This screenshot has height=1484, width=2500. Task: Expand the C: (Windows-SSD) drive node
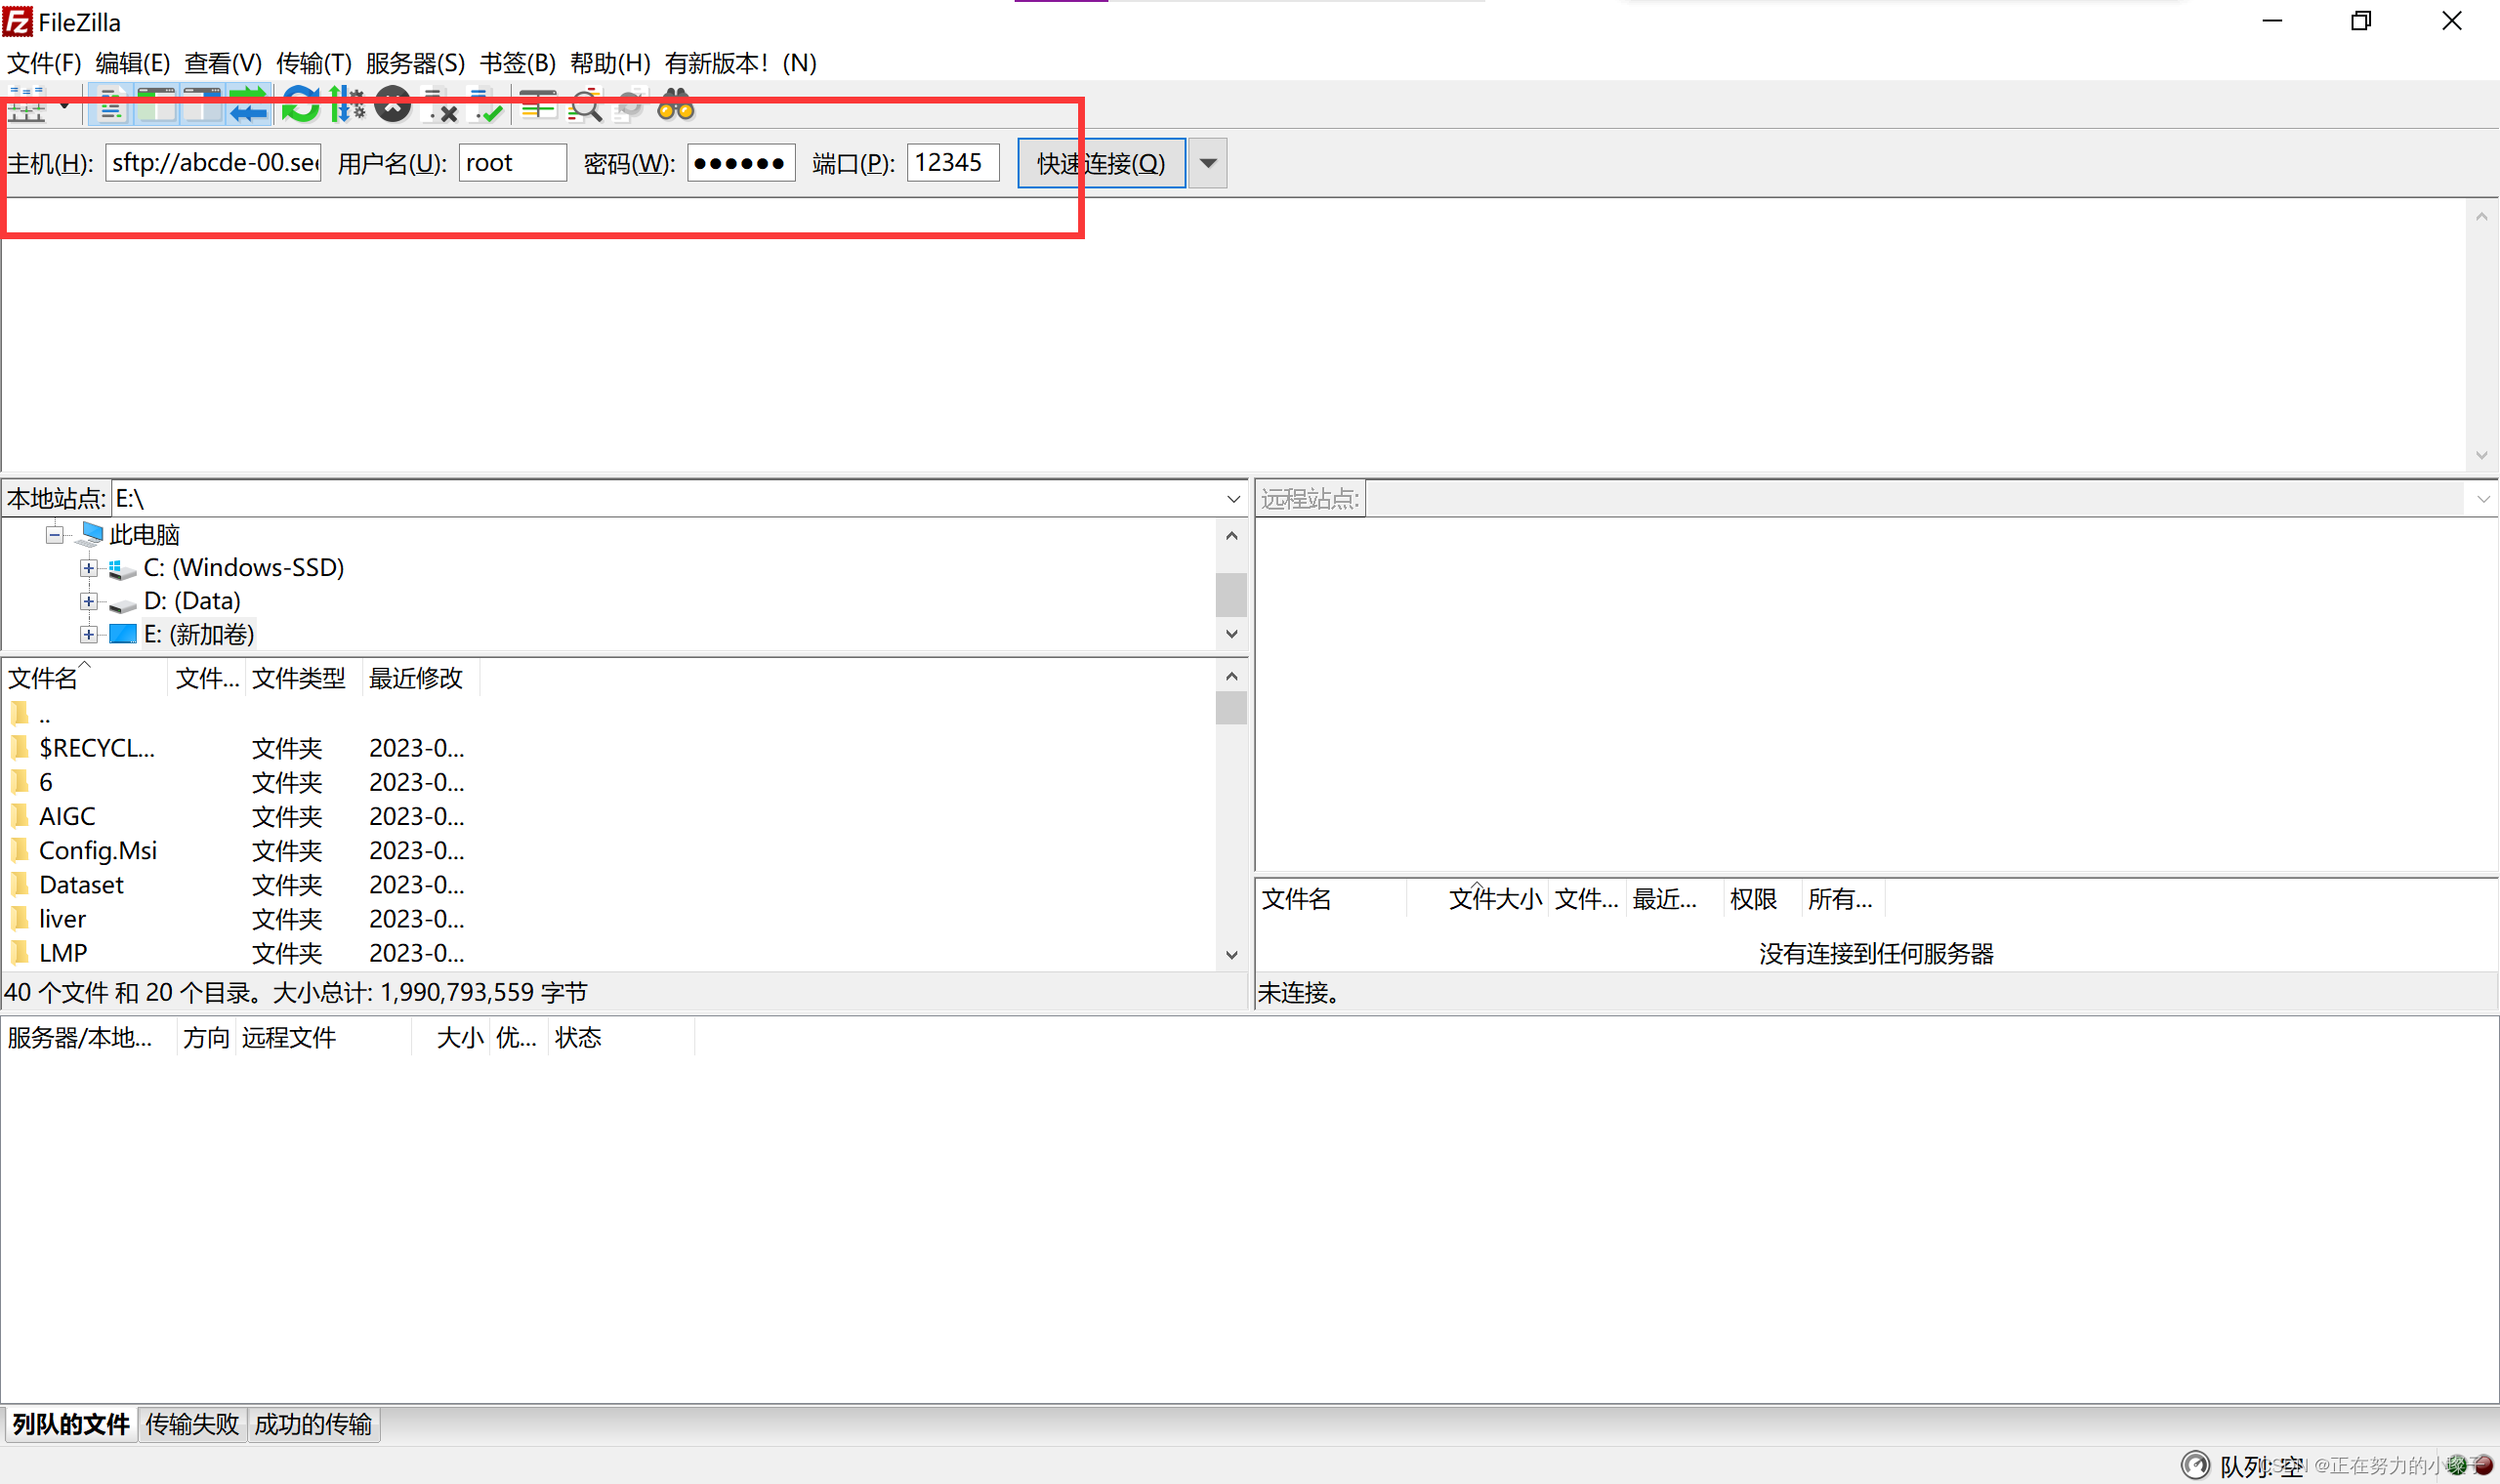tap(89, 568)
